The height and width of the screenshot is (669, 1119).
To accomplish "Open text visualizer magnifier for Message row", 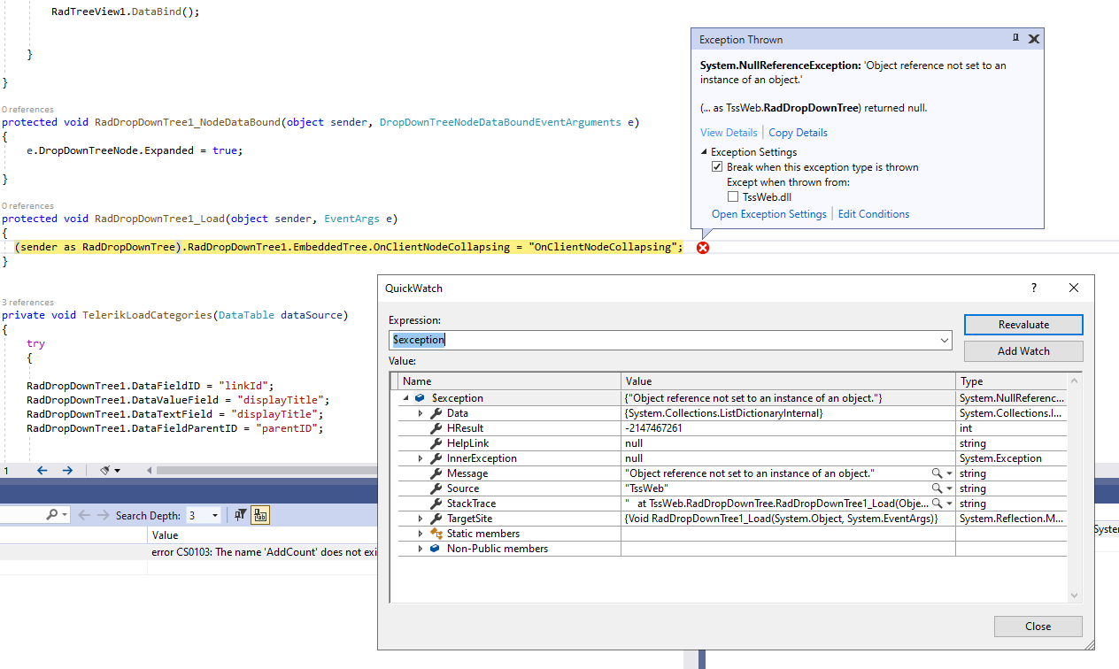I will click(937, 473).
